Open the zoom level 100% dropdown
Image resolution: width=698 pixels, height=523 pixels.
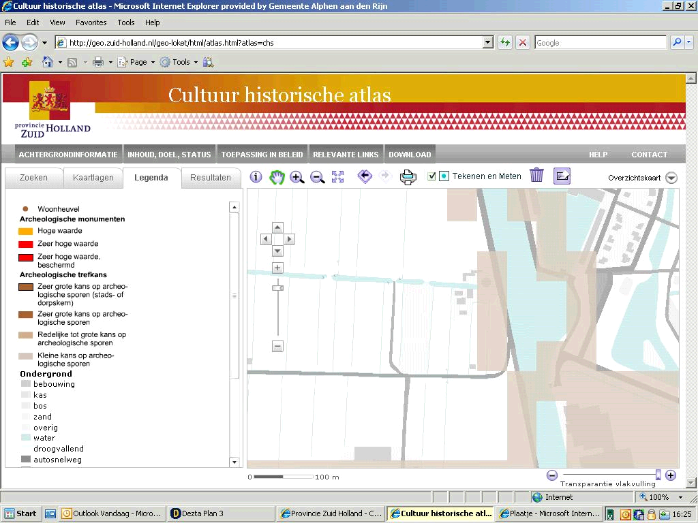point(680,497)
